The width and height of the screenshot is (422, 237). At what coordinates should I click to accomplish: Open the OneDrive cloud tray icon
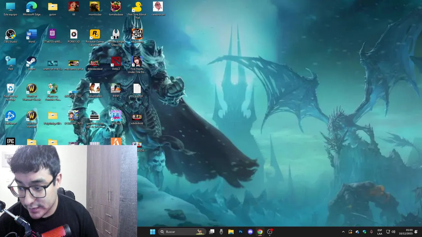tap(357, 232)
